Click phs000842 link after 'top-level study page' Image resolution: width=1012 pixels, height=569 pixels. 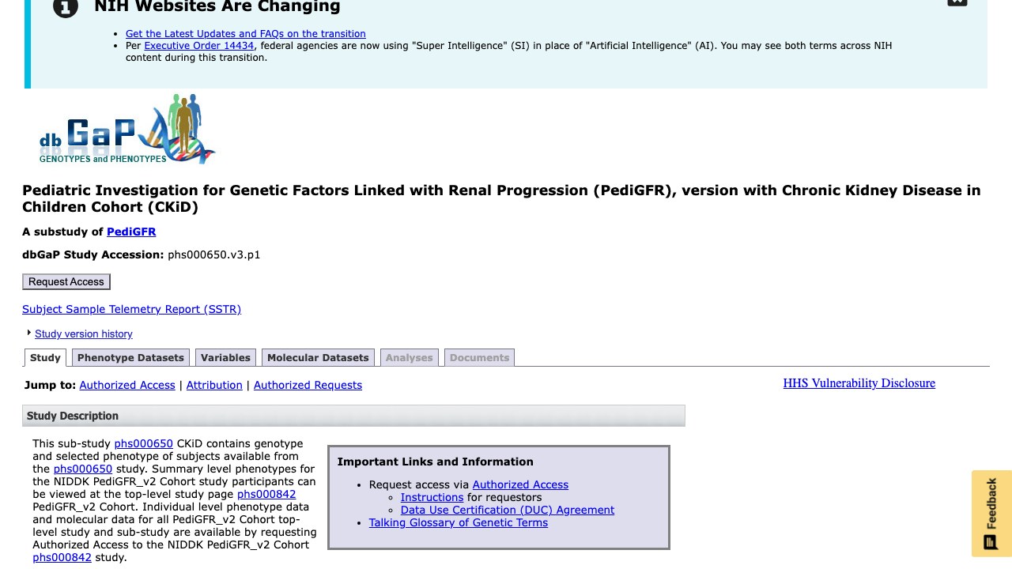[266, 494]
